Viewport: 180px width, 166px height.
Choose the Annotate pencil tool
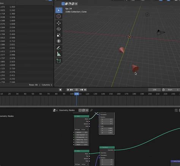[58, 48]
